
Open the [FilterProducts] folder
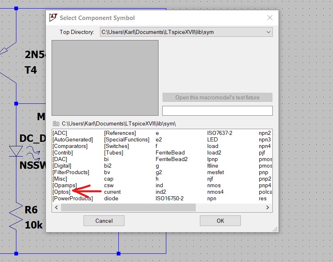[x=71, y=172]
